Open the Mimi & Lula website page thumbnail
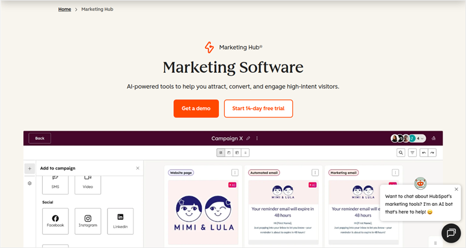 tap(203, 212)
